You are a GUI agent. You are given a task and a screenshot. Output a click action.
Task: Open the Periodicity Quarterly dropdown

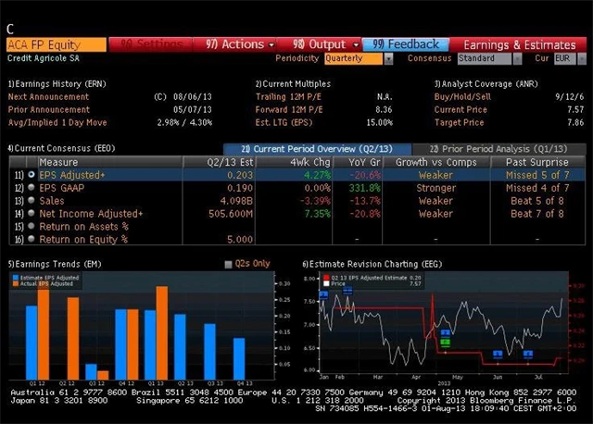[389, 58]
